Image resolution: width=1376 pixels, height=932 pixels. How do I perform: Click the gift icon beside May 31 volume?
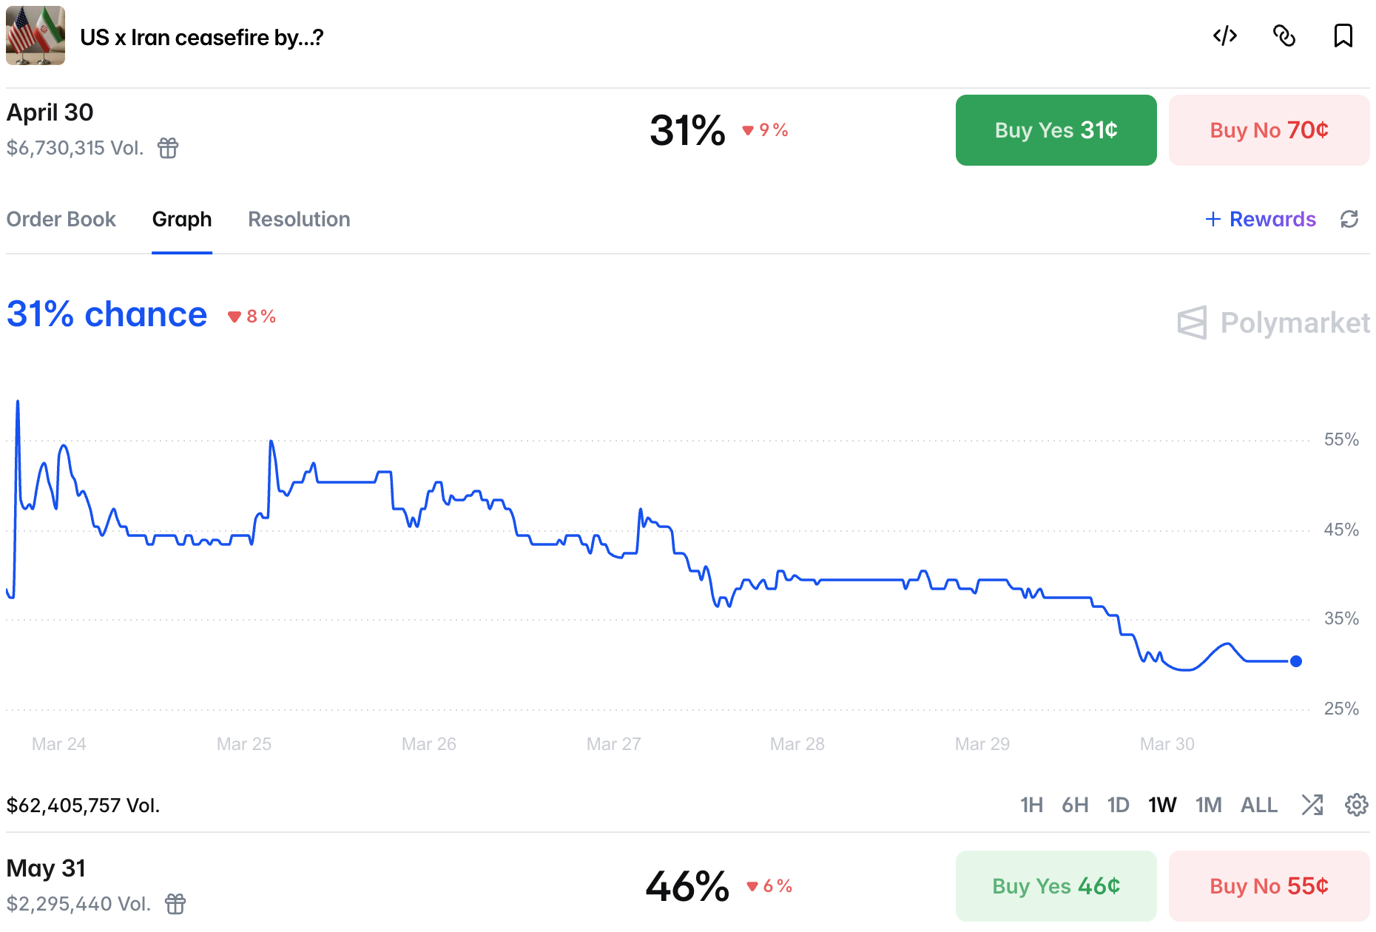point(175,904)
